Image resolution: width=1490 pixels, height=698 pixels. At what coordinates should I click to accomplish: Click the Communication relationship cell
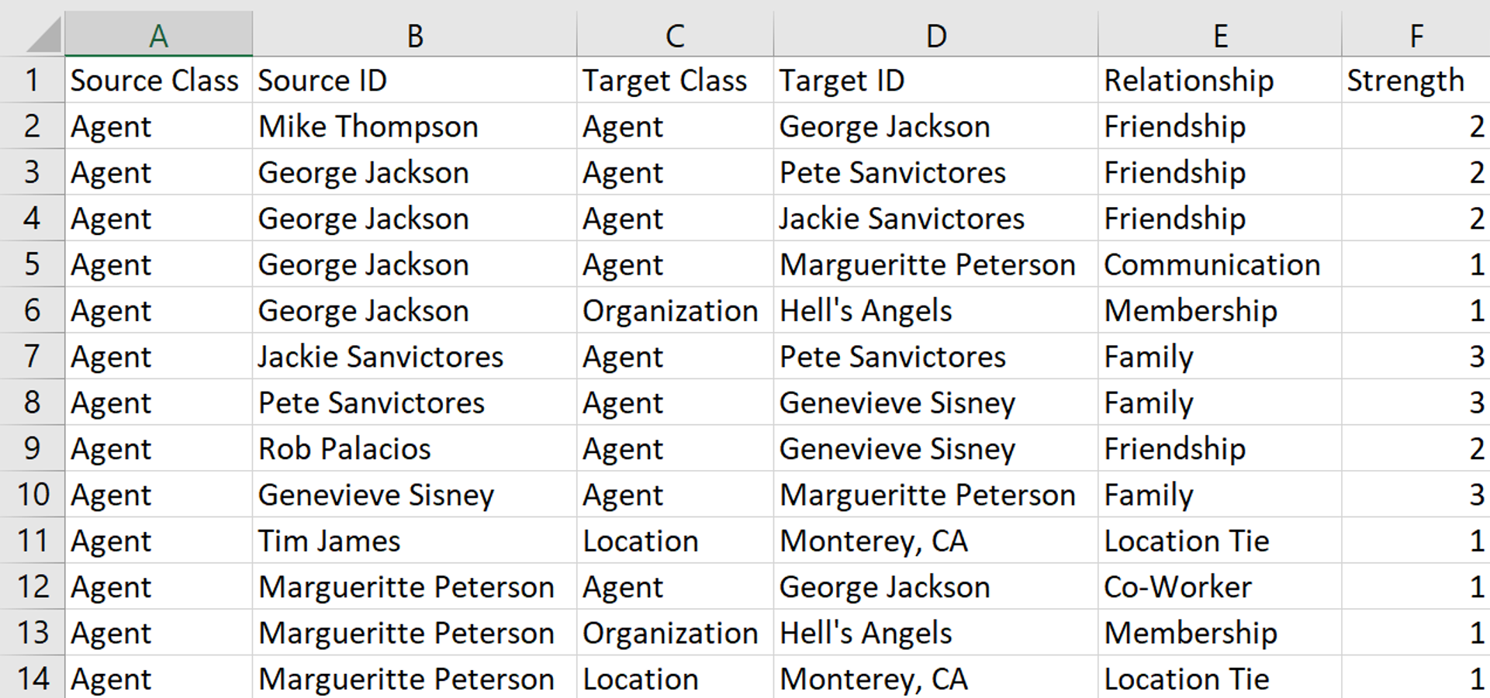point(1212,264)
